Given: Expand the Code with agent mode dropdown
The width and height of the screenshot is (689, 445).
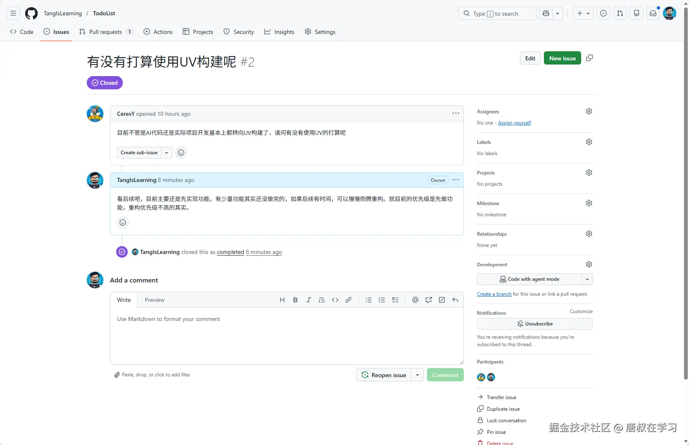Looking at the screenshot, I should tap(587, 279).
